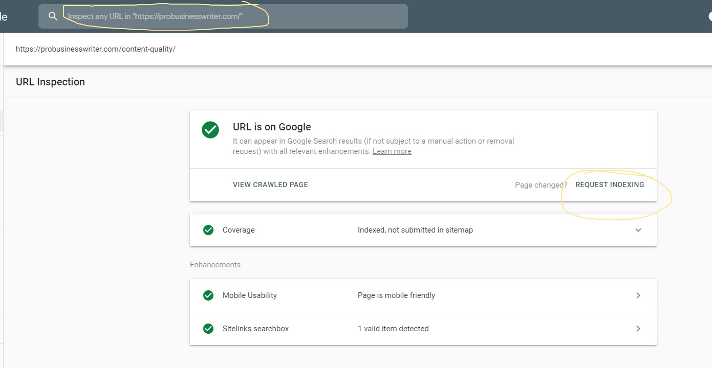Click the Mobile Usability green check icon

(x=208, y=295)
